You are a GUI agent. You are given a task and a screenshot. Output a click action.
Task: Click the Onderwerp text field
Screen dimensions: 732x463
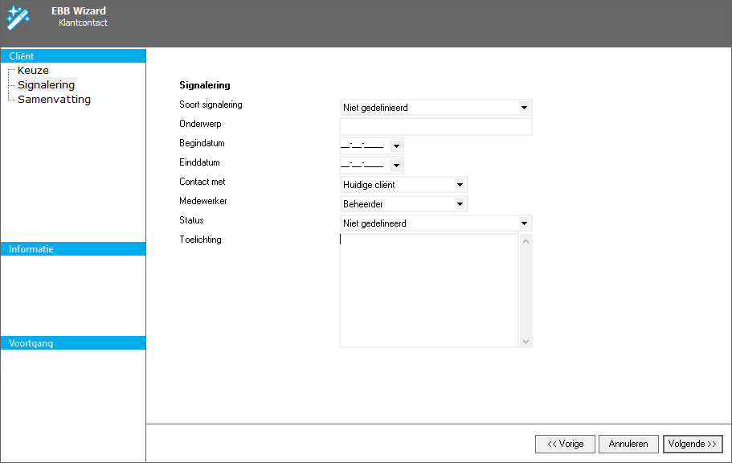pyautogui.click(x=436, y=127)
